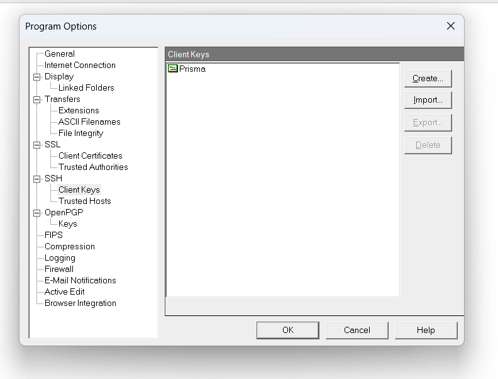This screenshot has height=379, width=498.
Task: Confirm settings with OK
Action: coord(288,331)
